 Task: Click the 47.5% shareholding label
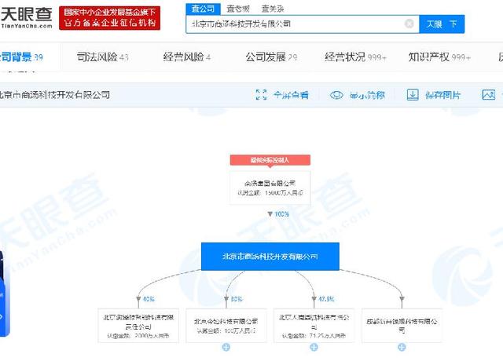326,299
